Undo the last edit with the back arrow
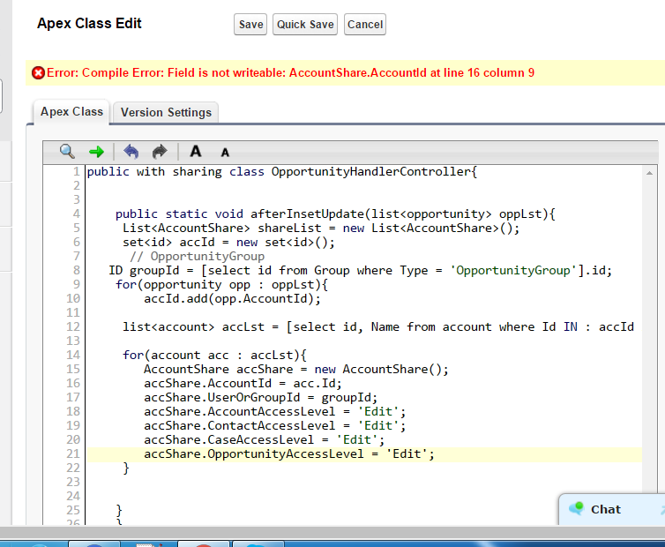The width and height of the screenshot is (665, 547). [131, 152]
